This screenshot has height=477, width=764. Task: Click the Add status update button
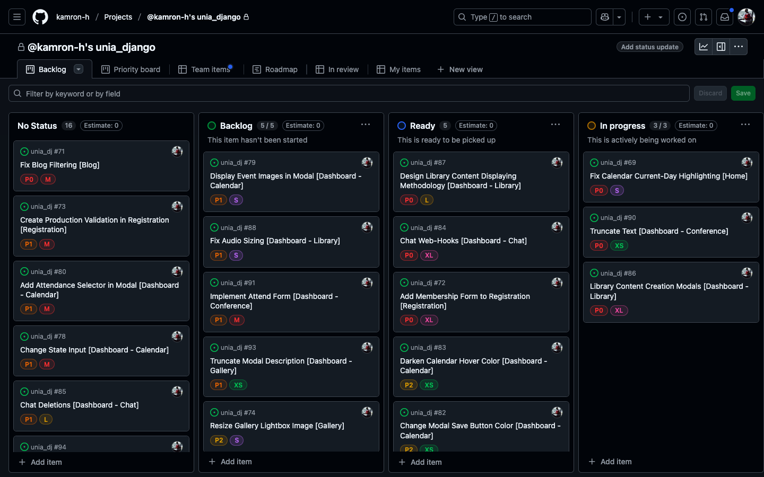(649, 47)
